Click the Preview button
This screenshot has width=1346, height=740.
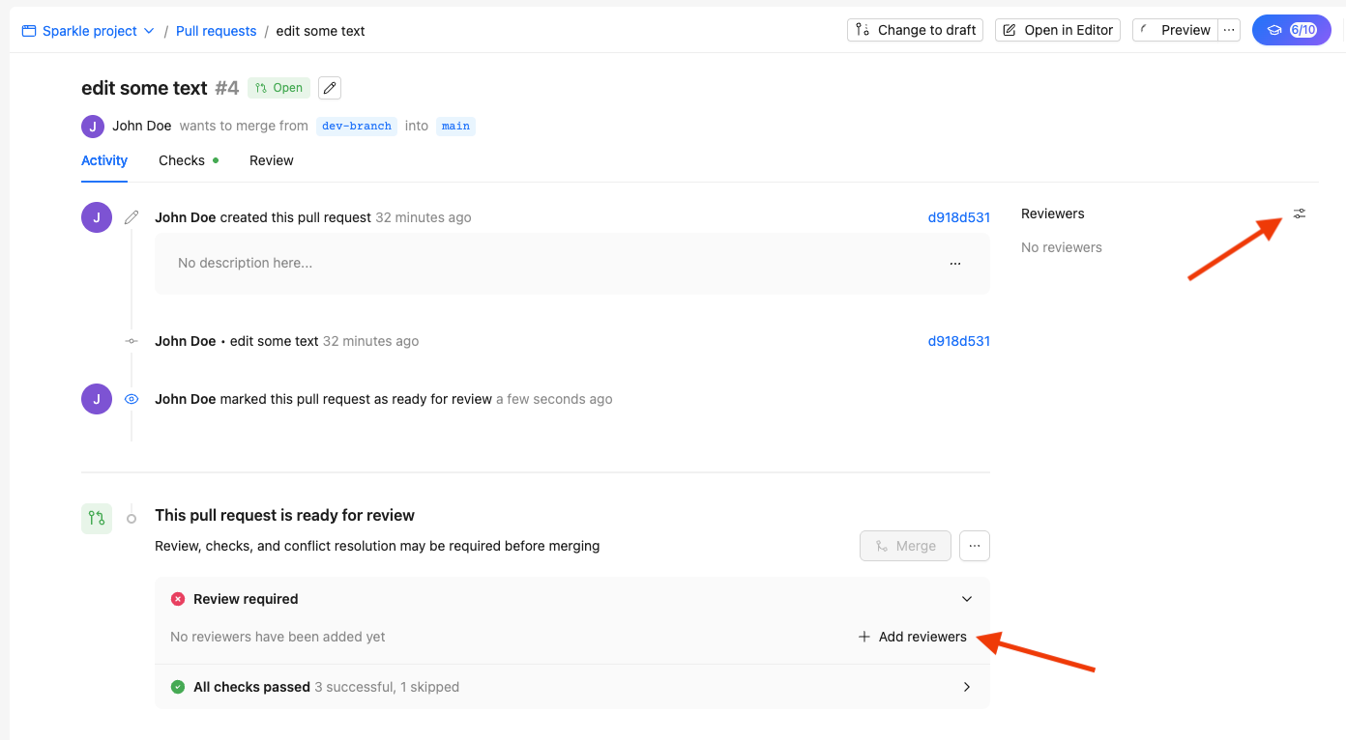[x=1175, y=30]
